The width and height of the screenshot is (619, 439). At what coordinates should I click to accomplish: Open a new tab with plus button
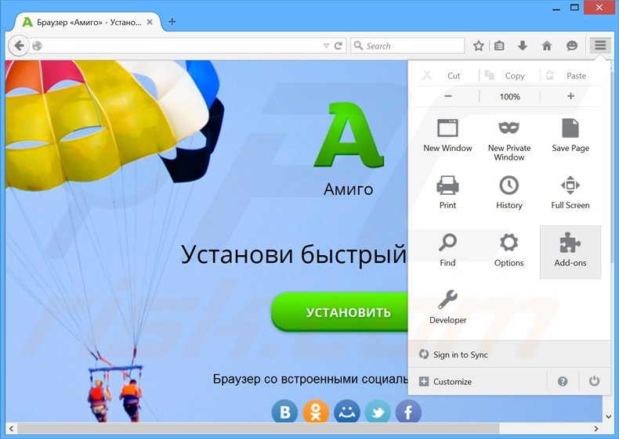(x=172, y=22)
